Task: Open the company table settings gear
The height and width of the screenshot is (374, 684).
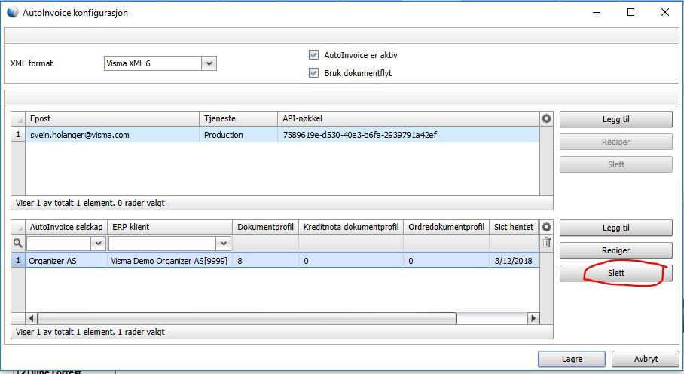Action: (546, 227)
